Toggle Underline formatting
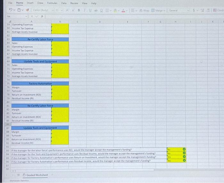 90,11
